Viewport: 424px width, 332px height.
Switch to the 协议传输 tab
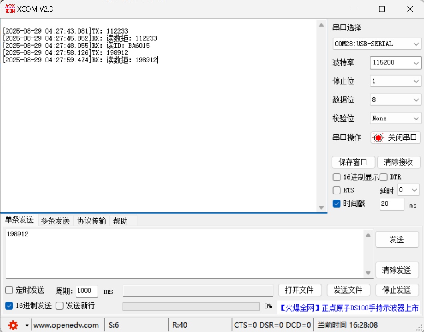(91, 221)
